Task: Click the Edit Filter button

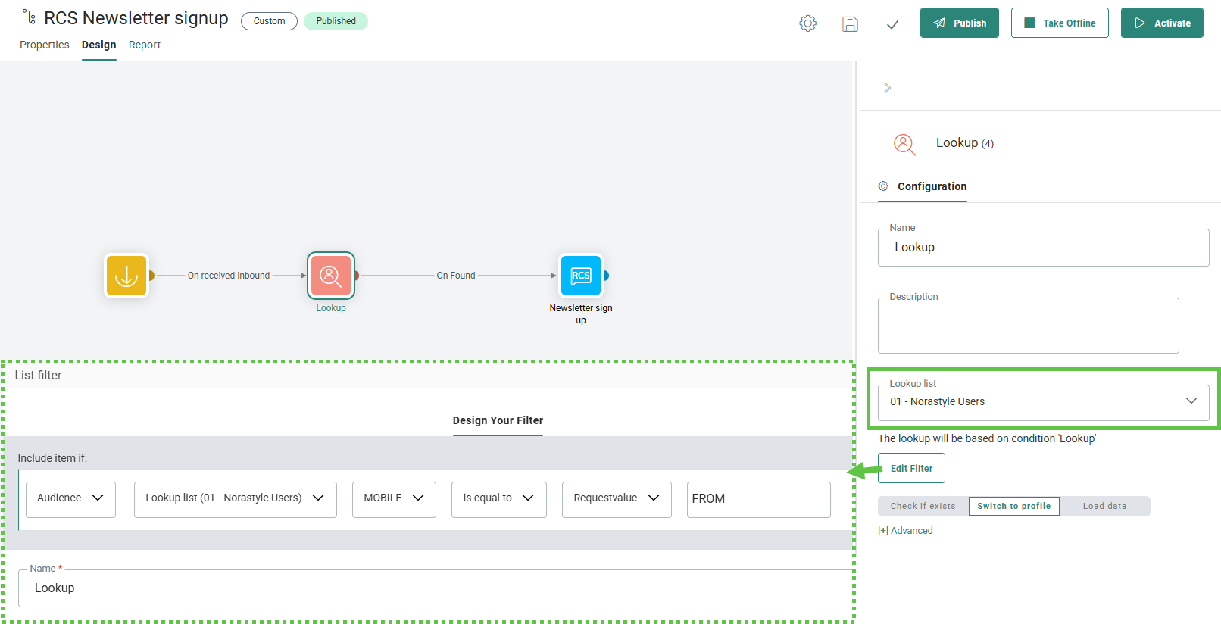Action: click(911, 468)
